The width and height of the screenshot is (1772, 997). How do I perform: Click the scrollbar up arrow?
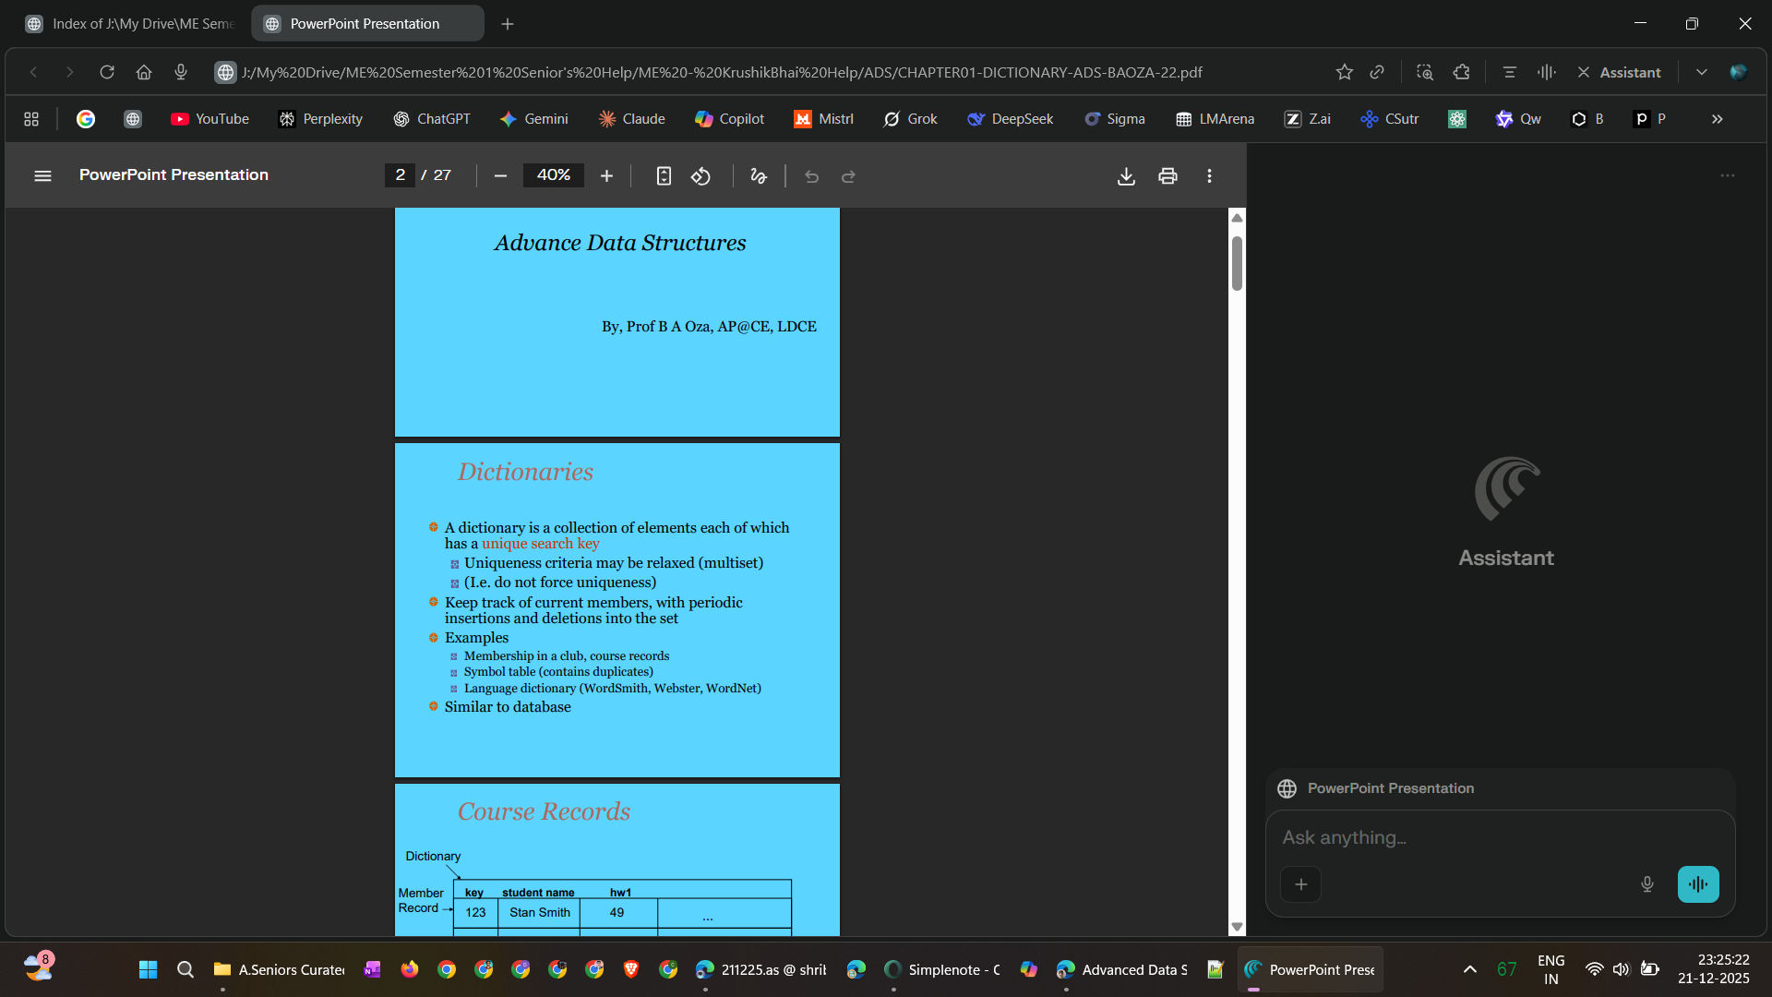(x=1237, y=218)
